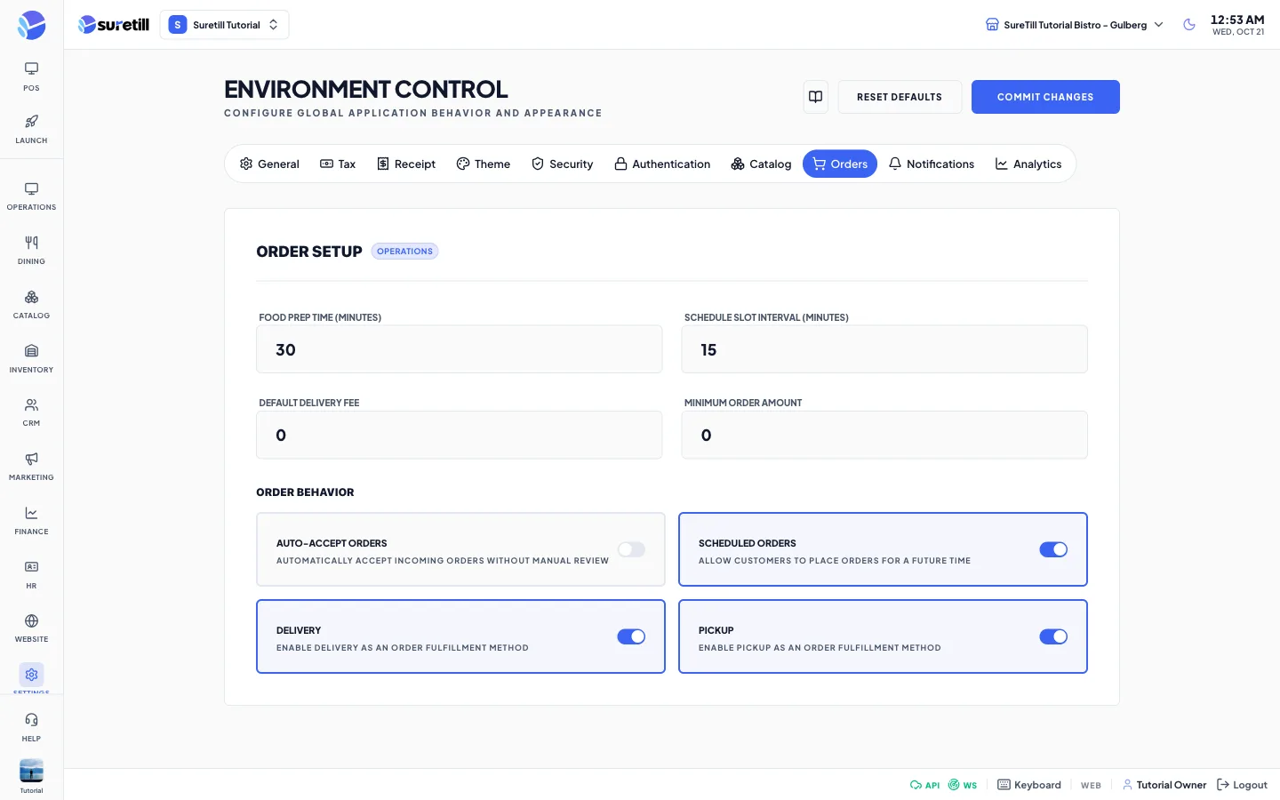Select the Receipt tab
This screenshot has height=800, width=1280.
pos(406,164)
